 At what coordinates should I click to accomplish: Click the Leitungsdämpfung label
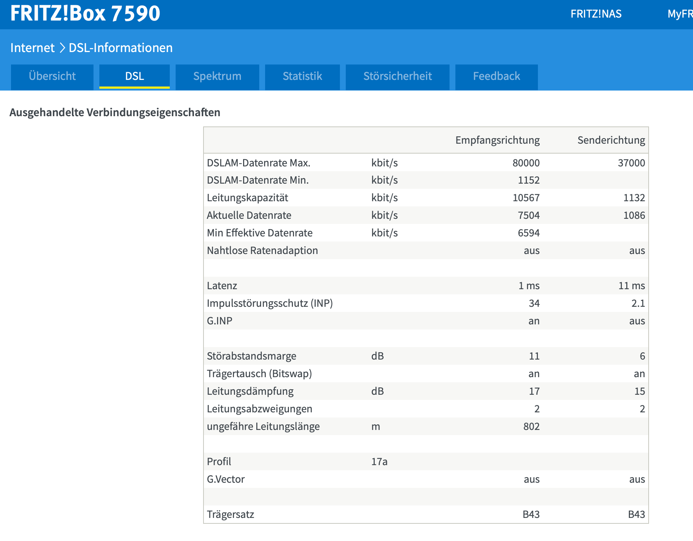pos(250,391)
